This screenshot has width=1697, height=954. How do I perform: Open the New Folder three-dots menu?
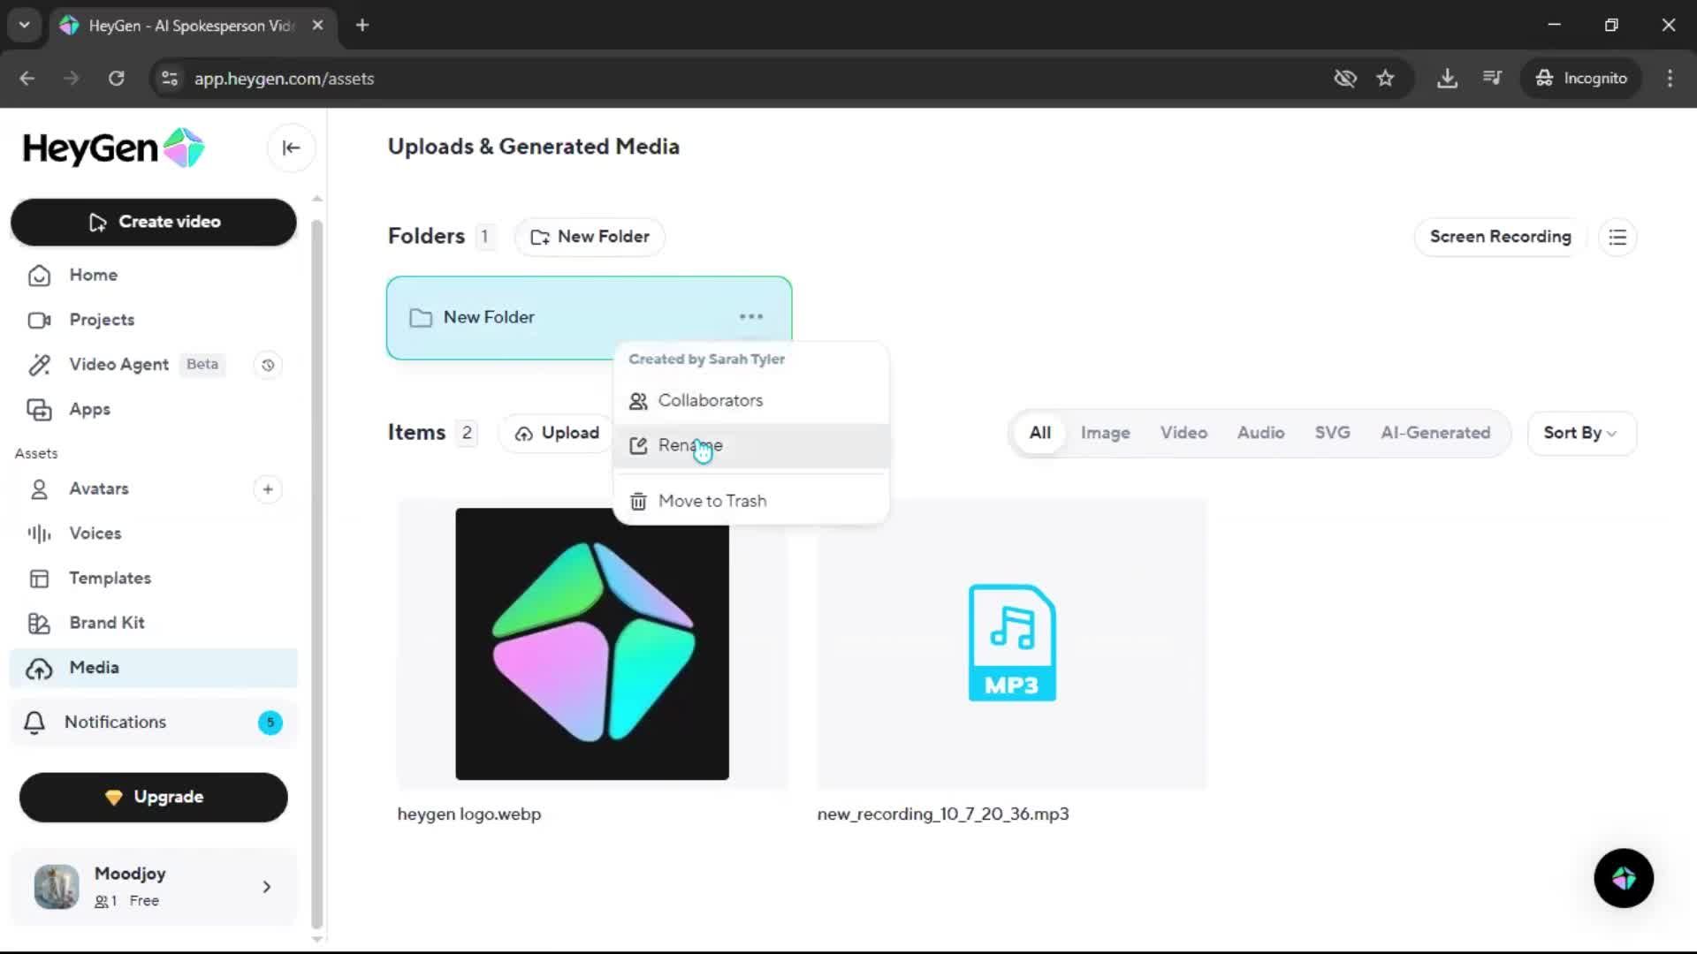[750, 317]
